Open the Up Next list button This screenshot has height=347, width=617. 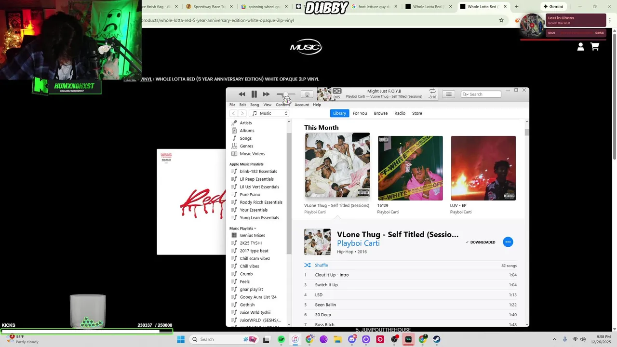coord(449,94)
